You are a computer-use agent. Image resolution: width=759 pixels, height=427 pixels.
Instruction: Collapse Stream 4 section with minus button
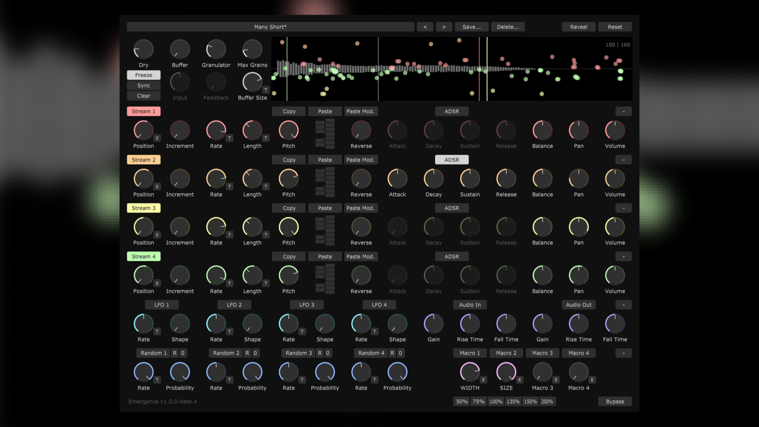coord(623,257)
